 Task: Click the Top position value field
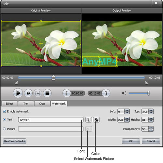pyautogui.click(x=145, y=112)
